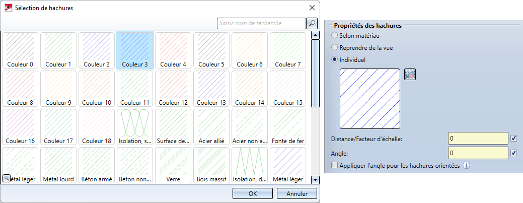Click the hatch name search field

pyautogui.click(x=261, y=23)
